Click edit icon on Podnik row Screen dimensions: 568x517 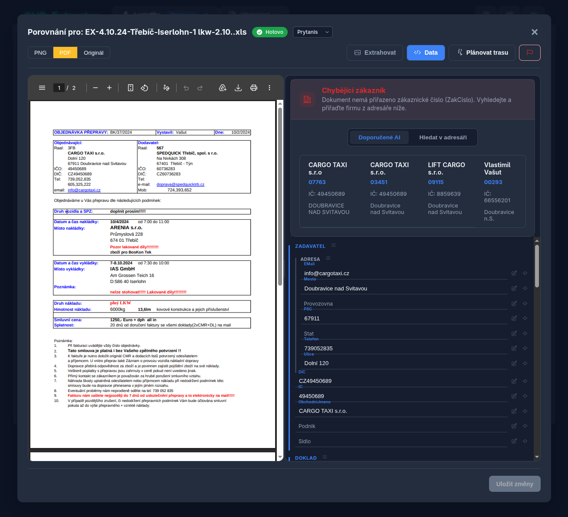pos(514,426)
